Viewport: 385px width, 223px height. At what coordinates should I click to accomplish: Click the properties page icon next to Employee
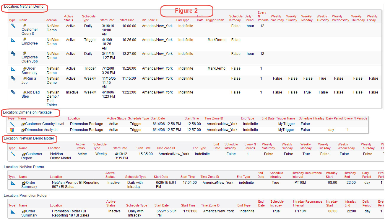click(24, 39)
